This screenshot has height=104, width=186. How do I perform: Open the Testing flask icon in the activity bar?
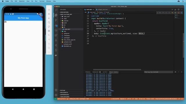56,40
